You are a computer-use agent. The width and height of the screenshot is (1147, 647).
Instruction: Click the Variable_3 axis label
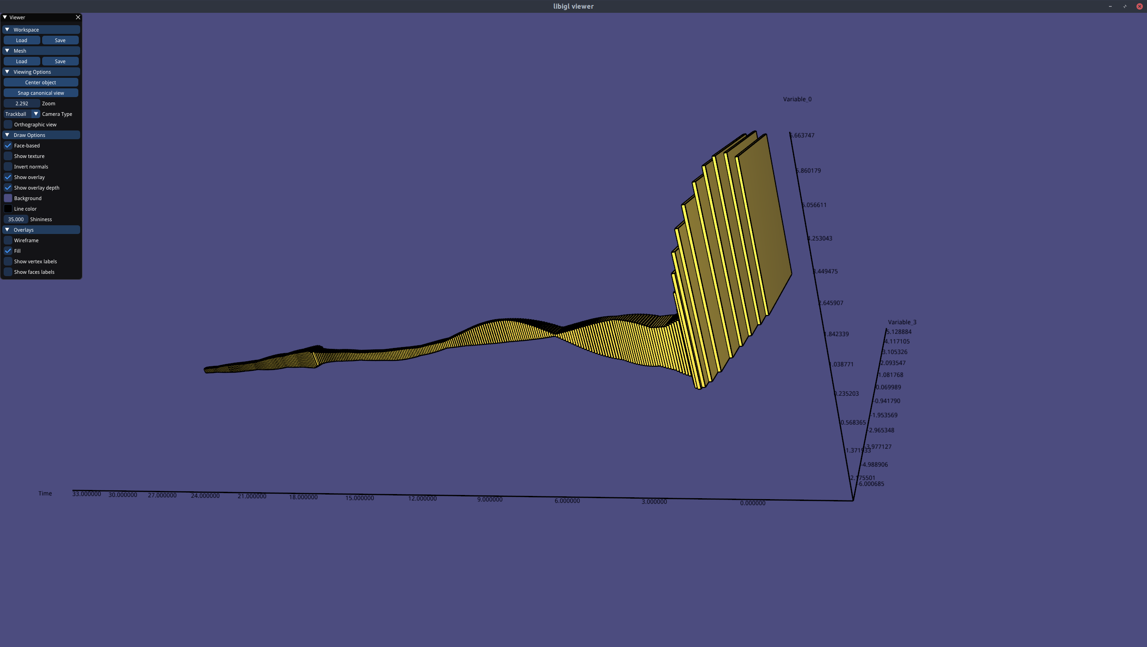902,322
